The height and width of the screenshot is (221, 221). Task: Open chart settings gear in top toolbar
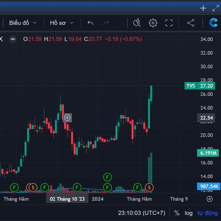(x=153, y=23)
